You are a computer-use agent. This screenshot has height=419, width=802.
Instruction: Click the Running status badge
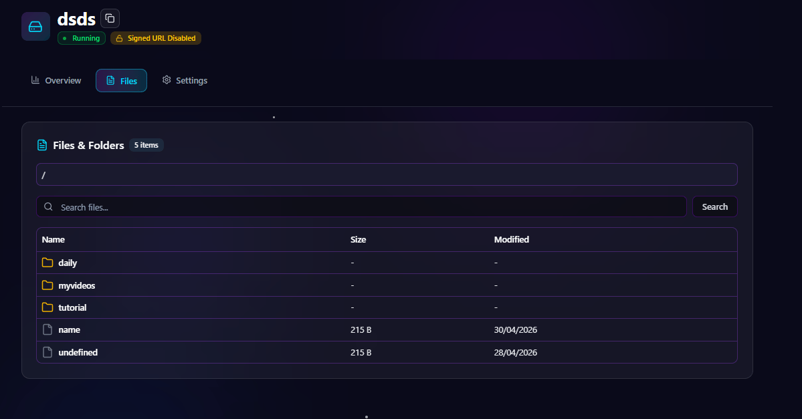tap(82, 38)
